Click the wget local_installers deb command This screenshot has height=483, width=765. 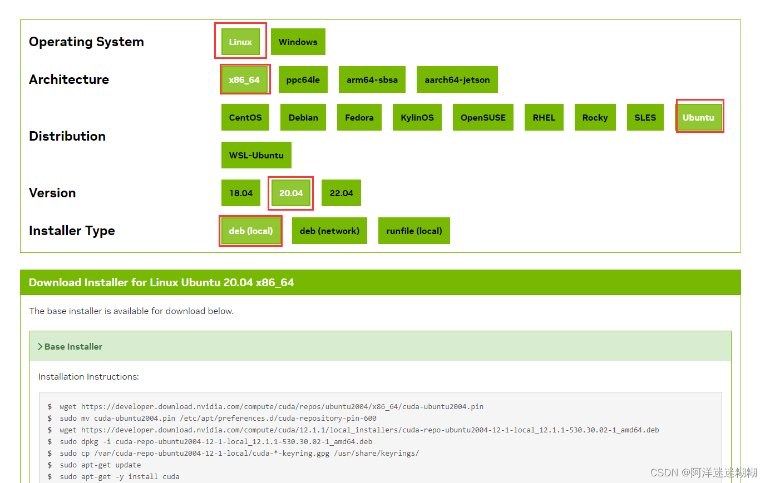359,430
